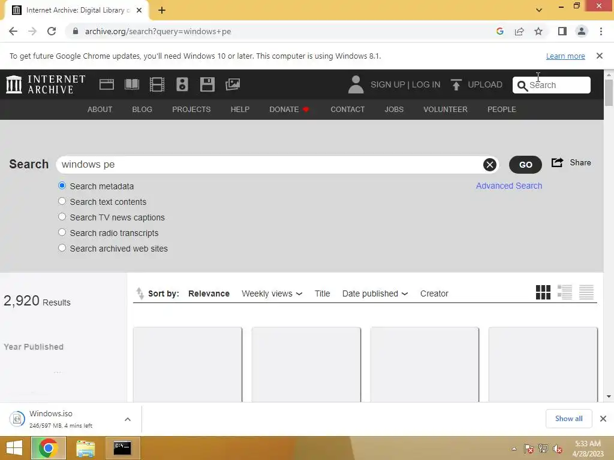Screen dimensions: 614x460
Task: Open Chrome three-dot menu
Action: click(x=601, y=31)
